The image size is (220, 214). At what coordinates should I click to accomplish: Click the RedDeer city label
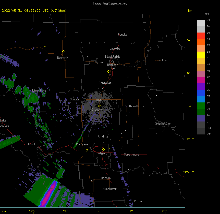[x=112, y=65]
